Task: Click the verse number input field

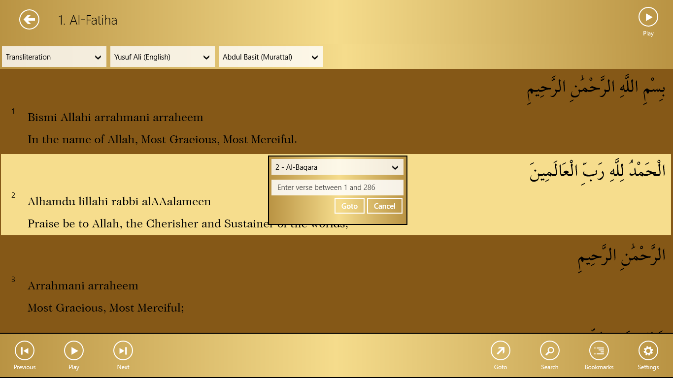Action: [x=337, y=188]
